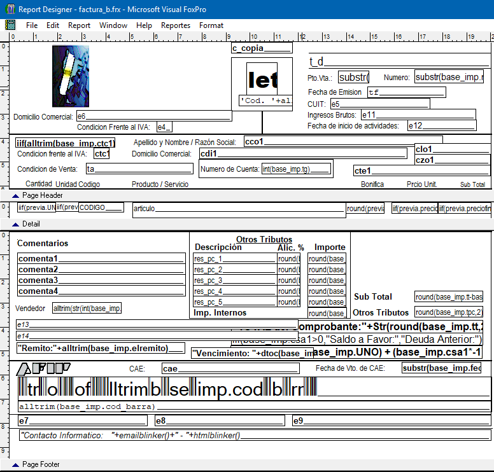Select the Comentarios label

(x=43, y=243)
